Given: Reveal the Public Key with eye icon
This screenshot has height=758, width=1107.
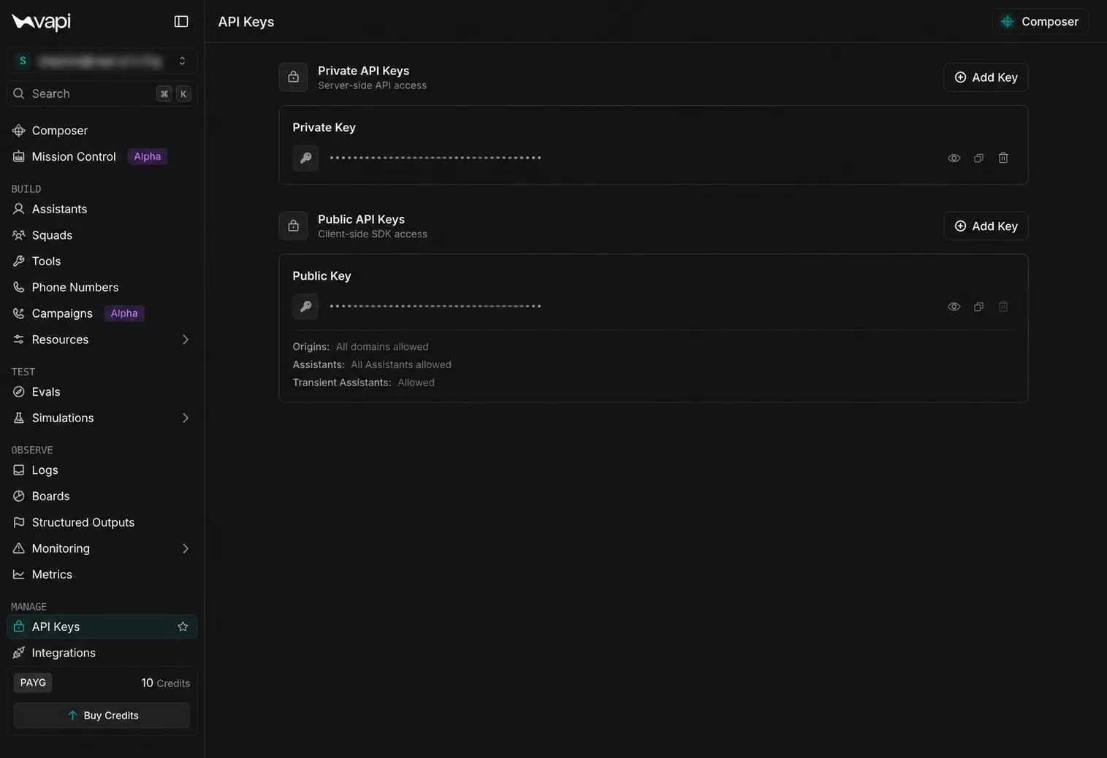Looking at the screenshot, I should 954,307.
